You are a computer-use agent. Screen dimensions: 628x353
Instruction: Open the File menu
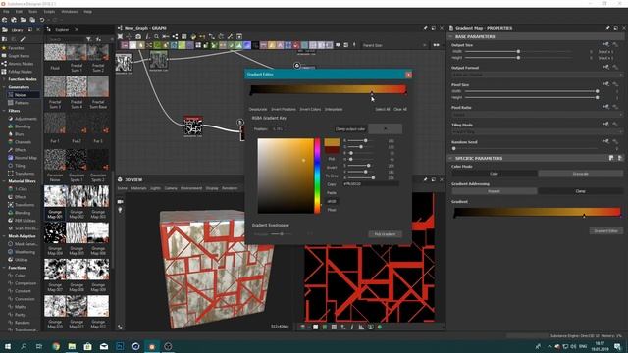click(6, 12)
